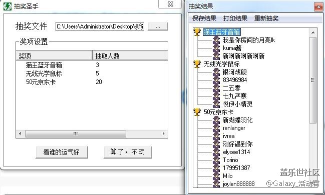The image size is (325, 195).
Task: Click the trophy icon beside 50元京东卡 in results
Action: coord(197,112)
